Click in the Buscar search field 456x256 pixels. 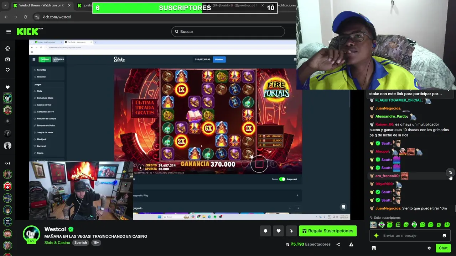(228, 32)
